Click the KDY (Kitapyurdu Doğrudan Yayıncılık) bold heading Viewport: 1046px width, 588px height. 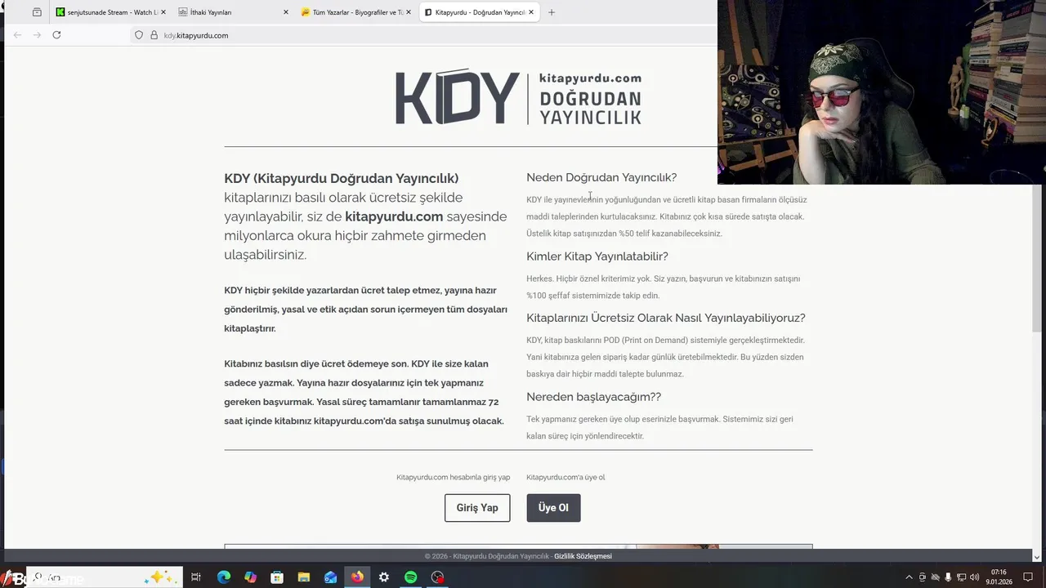point(342,178)
